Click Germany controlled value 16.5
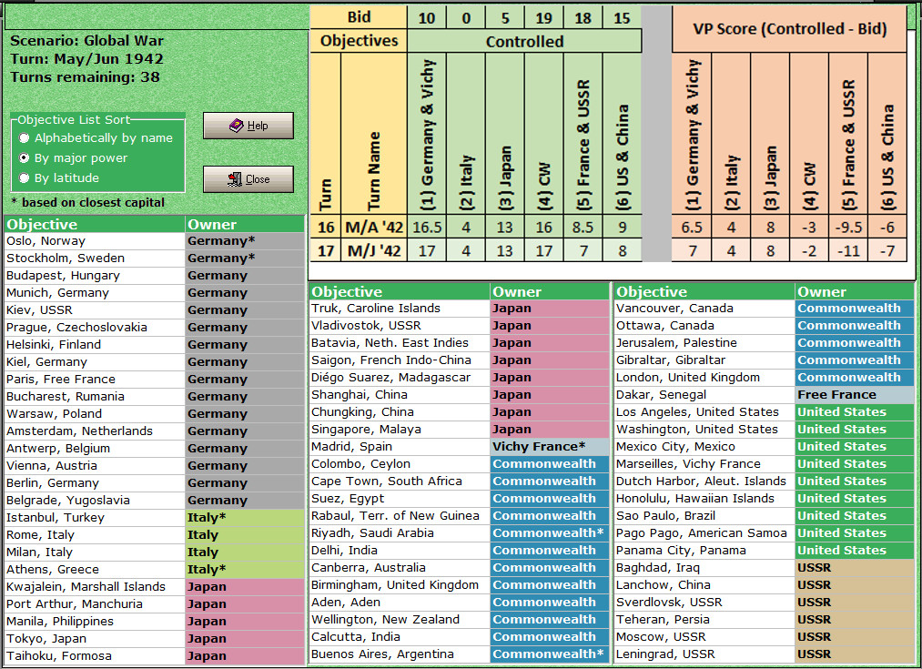The image size is (922, 669). (x=427, y=228)
